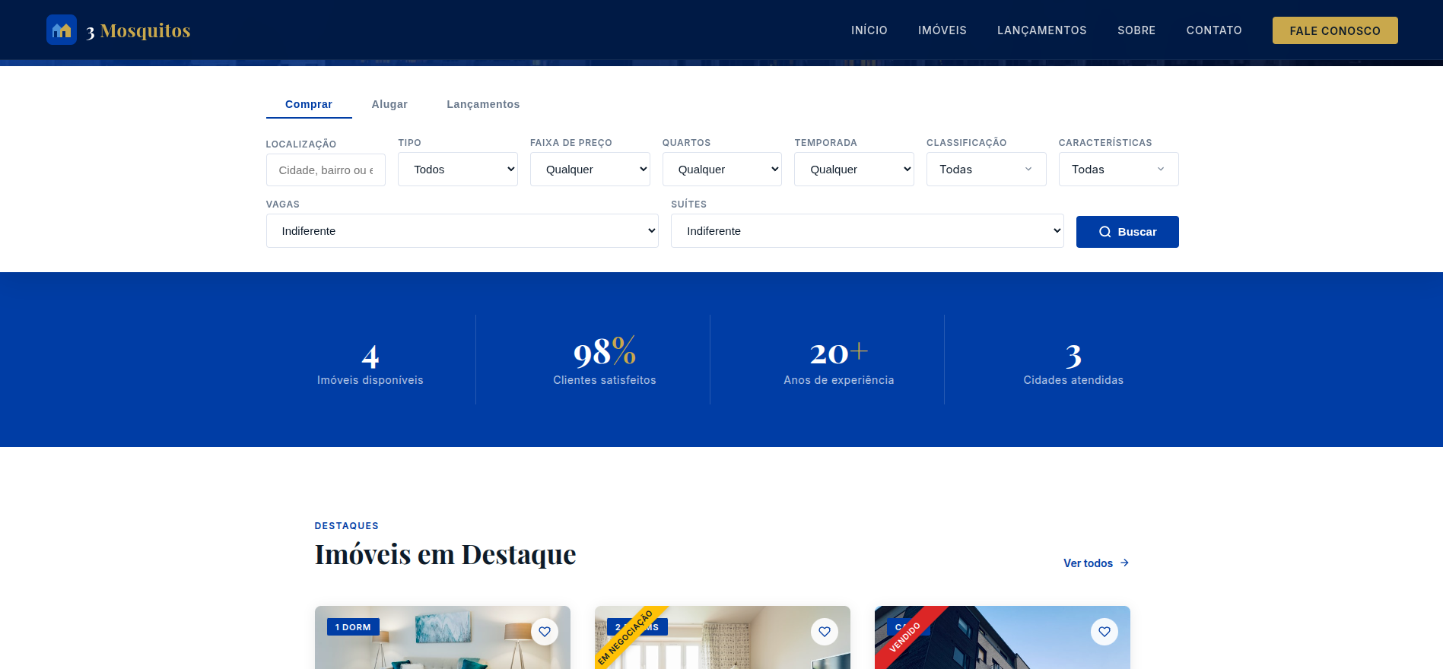The height and width of the screenshot is (669, 1443).
Task: Click the 3 Mosquitos brand name
Action: pos(138,30)
